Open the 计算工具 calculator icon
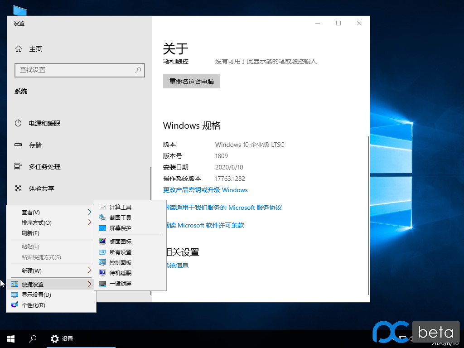464x348 pixels. pos(102,207)
